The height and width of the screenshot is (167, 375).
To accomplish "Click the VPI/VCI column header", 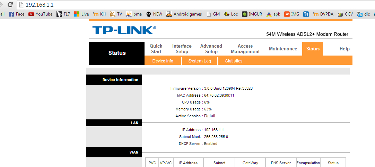I will pos(166,163).
